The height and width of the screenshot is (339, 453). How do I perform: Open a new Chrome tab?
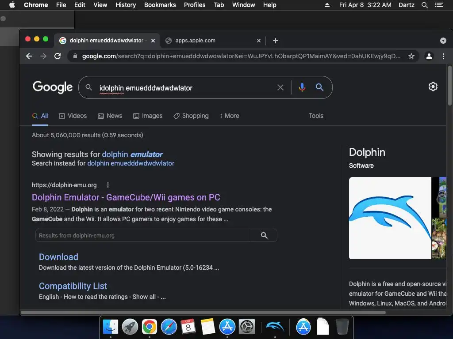(x=275, y=41)
